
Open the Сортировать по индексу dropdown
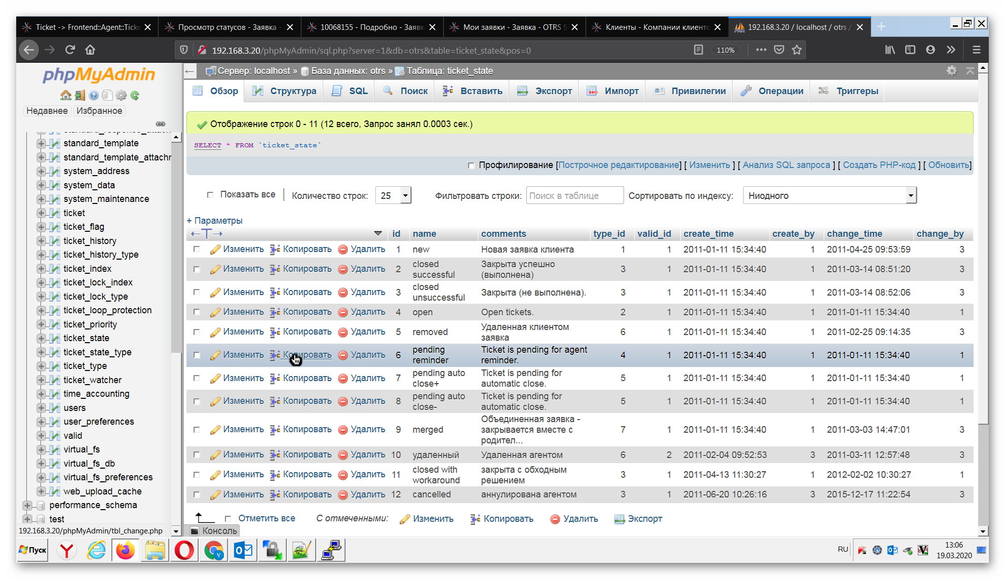pyautogui.click(x=830, y=195)
